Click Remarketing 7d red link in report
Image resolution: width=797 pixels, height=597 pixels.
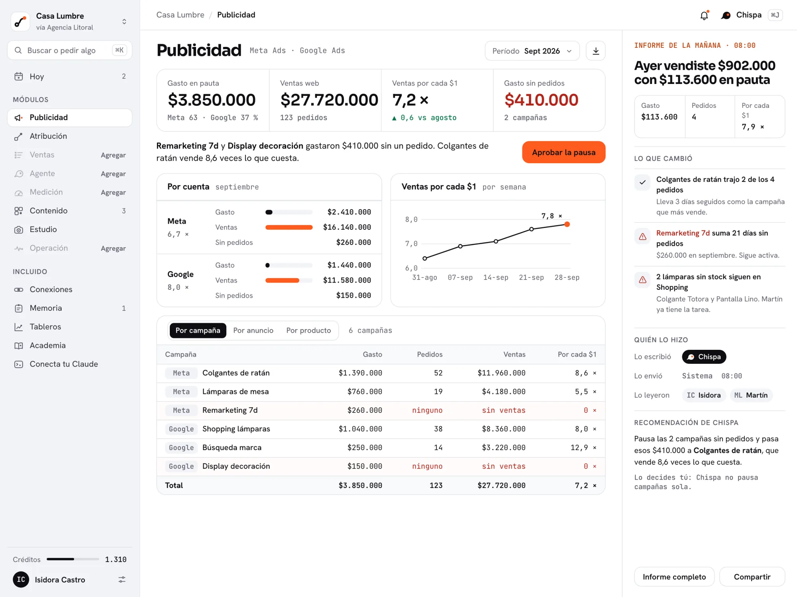683,233
